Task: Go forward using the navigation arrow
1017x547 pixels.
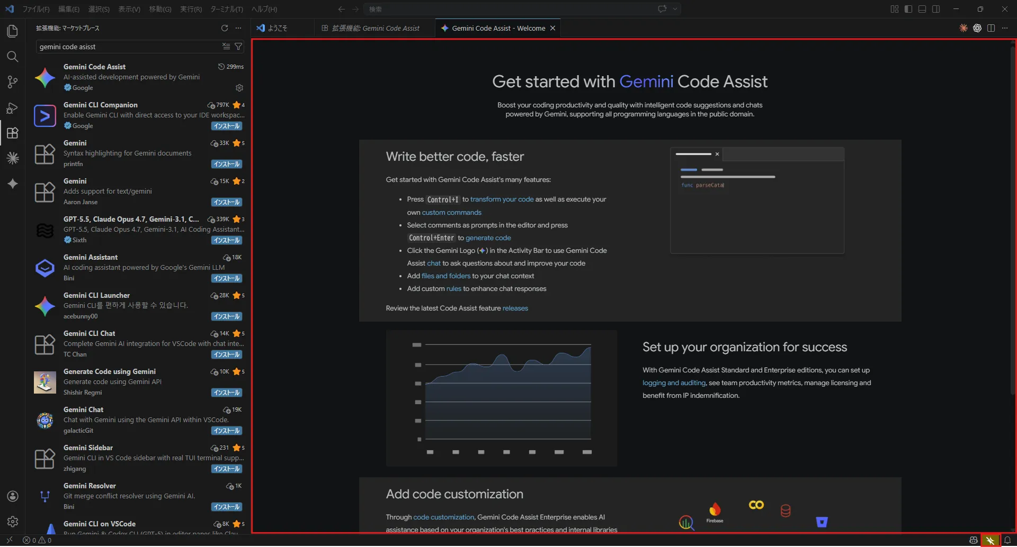Action: coord(355,9)
